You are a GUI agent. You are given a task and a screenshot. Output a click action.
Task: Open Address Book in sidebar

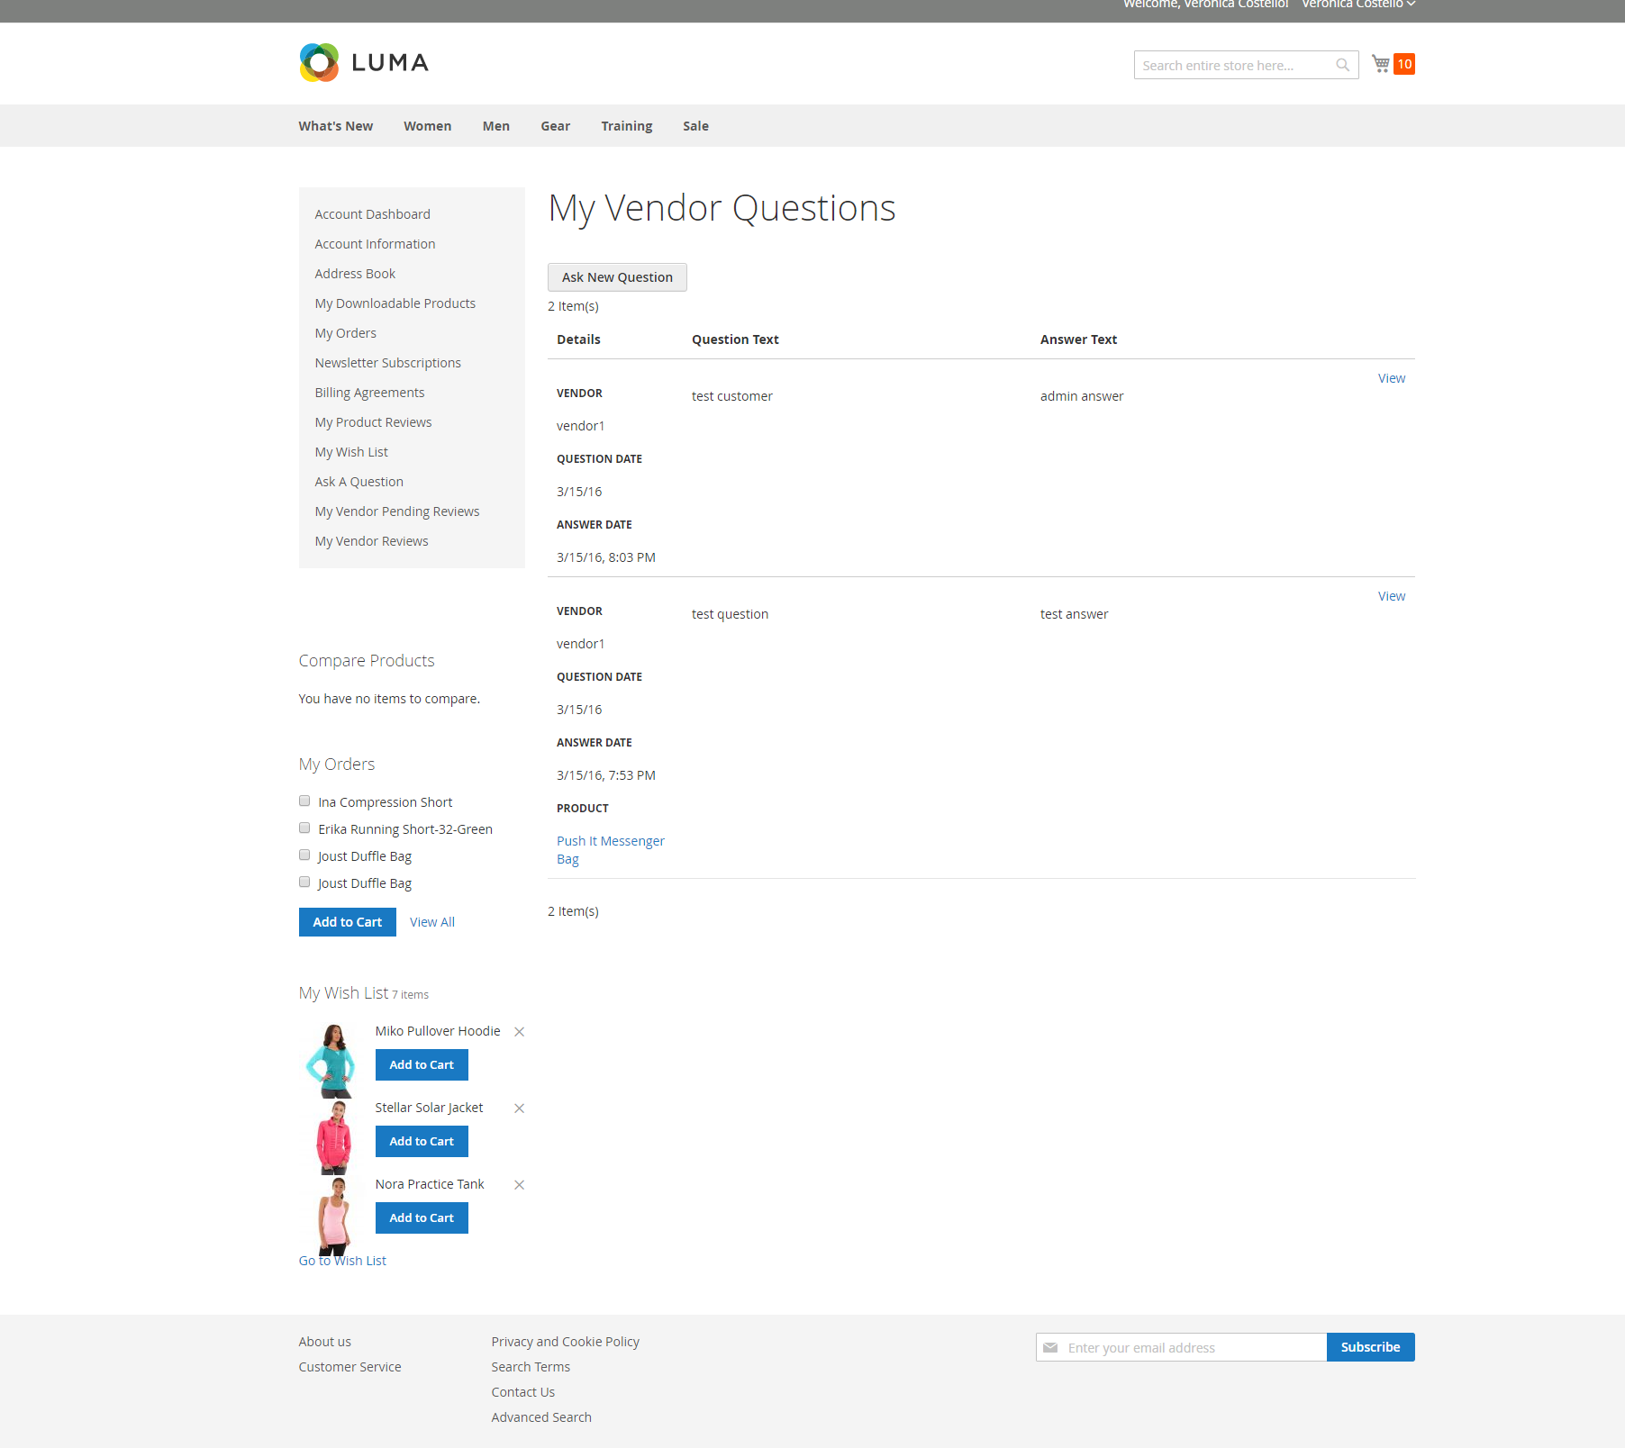coord(356,274)
